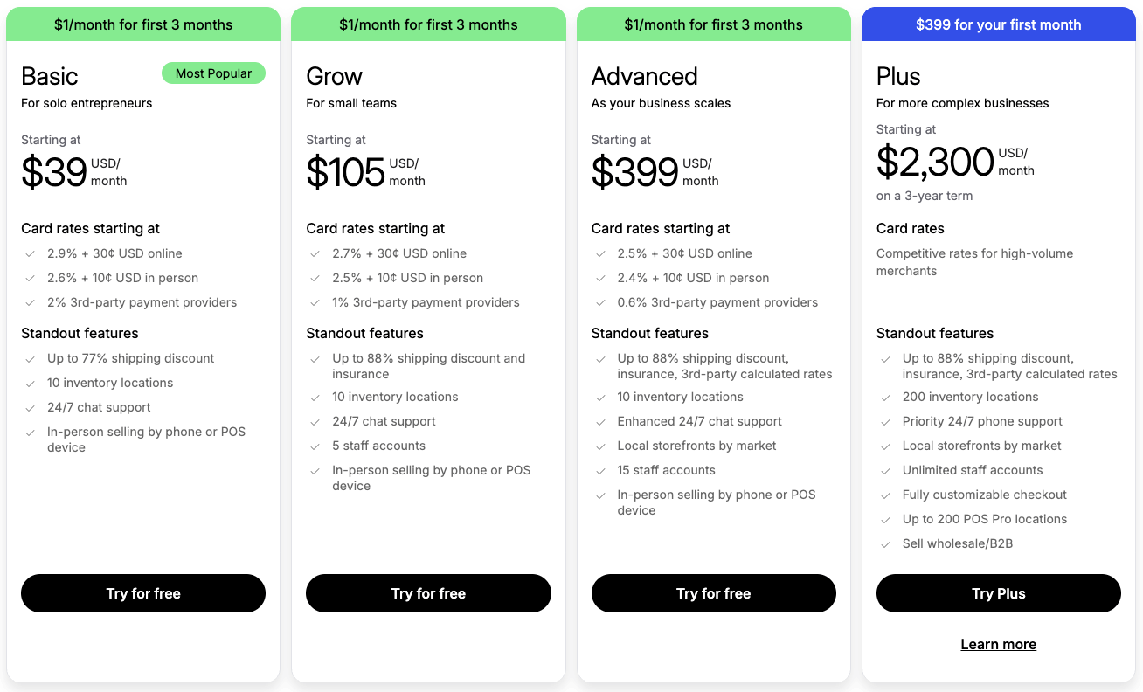Click the green "$1/month for first 3 months" banner on Basic

coord(142,24)
